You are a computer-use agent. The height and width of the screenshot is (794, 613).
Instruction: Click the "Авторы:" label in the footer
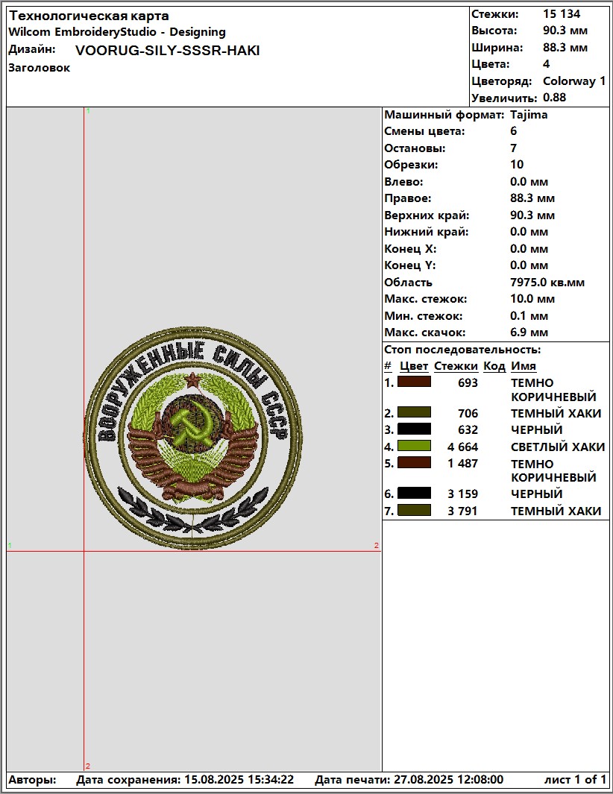(32, 780)
